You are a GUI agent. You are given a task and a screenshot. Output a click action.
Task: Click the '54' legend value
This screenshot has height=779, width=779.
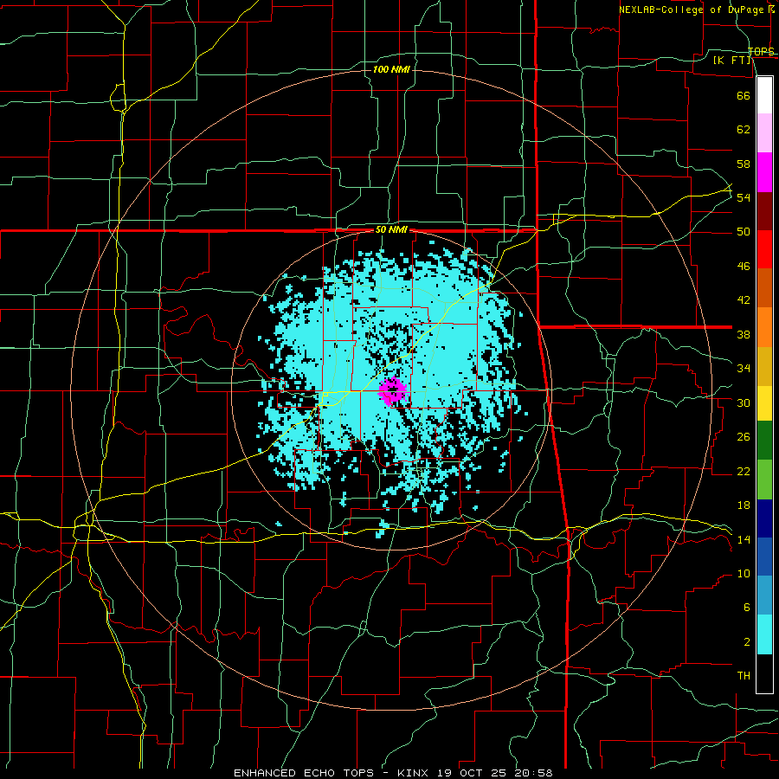(x=744, y=197)
